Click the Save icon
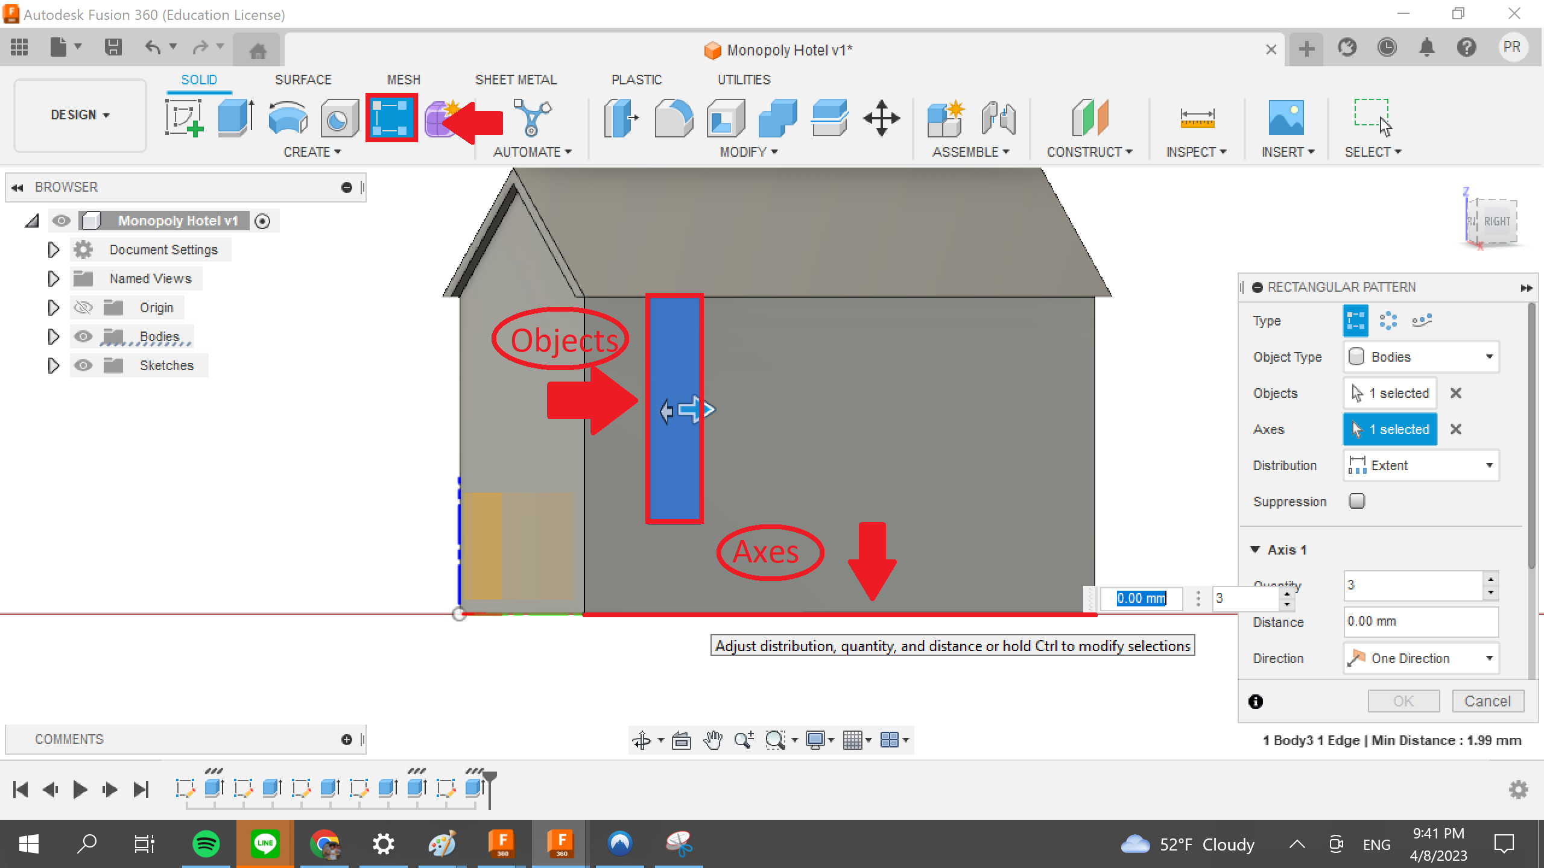Viewport: 1544px width, 868px height. (x=113, y=47)
